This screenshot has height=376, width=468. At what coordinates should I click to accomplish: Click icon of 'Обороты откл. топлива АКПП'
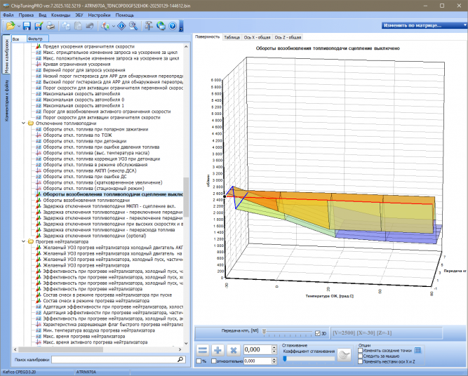38,170
